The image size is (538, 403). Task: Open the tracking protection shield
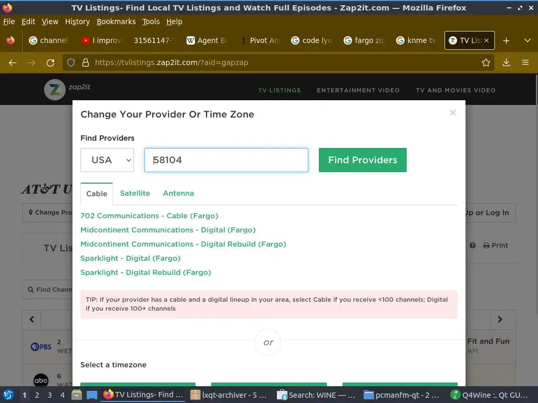pyautogui.click(x=71, y=63)
